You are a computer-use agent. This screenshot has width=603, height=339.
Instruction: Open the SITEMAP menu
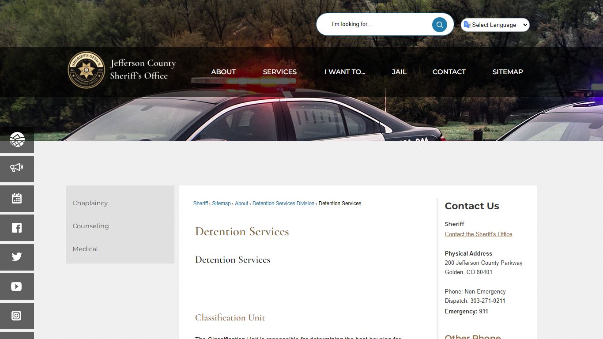click(508, 72)
